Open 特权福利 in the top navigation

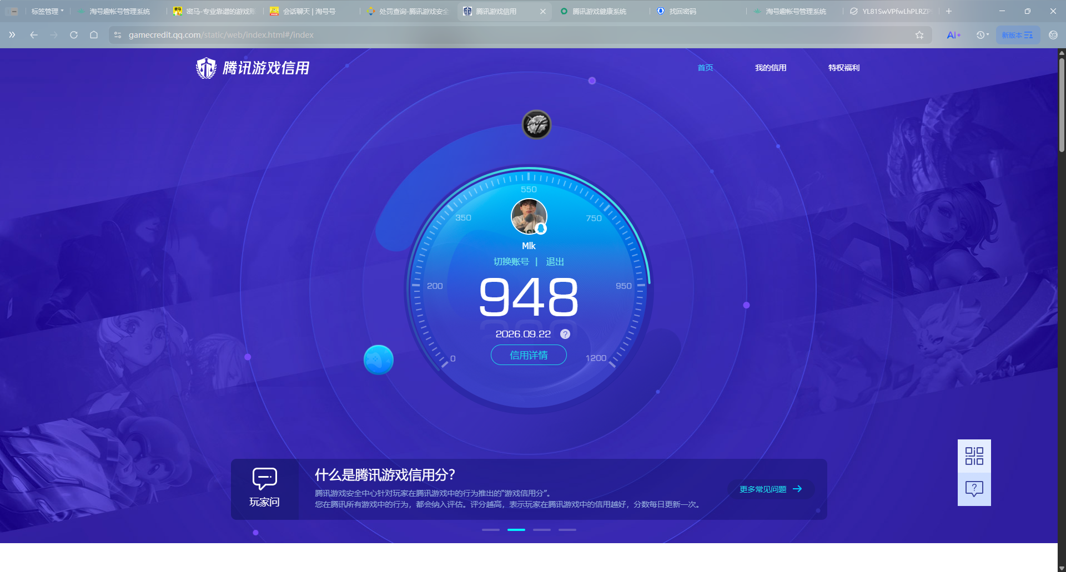(844, 68)
